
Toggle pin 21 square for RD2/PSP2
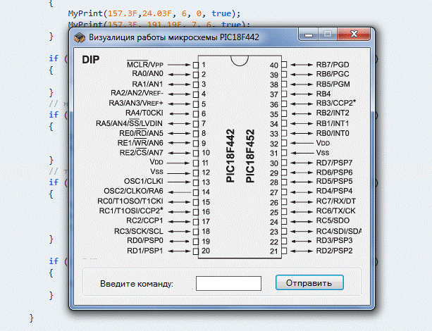coord(284,251)
